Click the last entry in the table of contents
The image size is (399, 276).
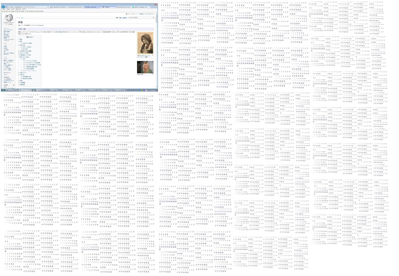tap(22, 85)
